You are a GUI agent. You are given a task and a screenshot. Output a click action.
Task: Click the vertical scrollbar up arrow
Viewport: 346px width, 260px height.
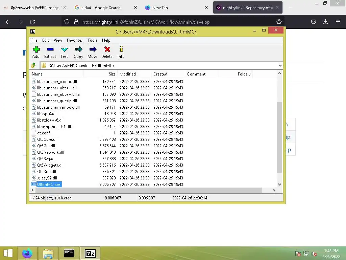(x=279, y=73)
